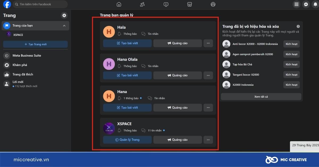Click Tạo bài viết for Hana Olala

click(x=127, y=75)
